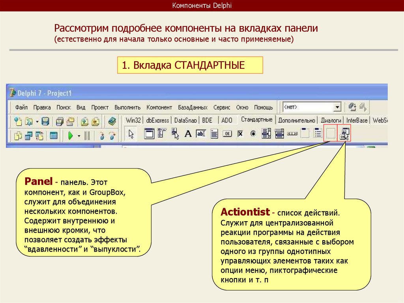Choose the Panel component icon

click(331, 134)
